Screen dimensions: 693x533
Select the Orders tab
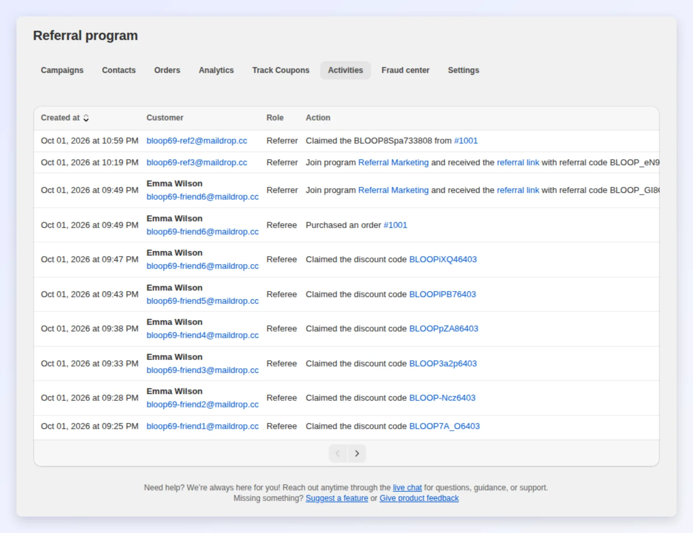click(x=167, y=70)
